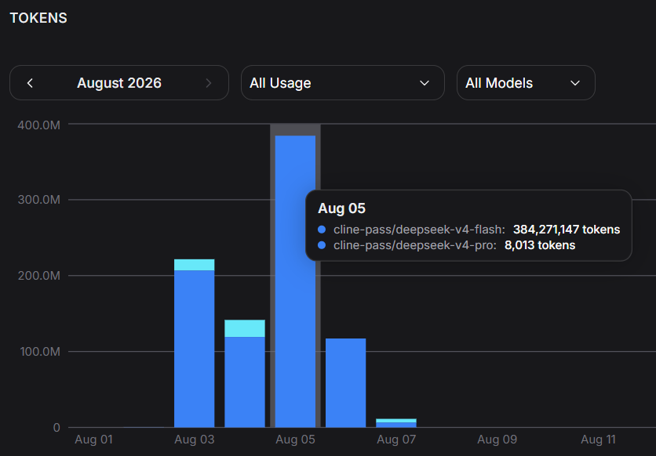This screenshot has width=656, height=456.
Task: Go to previous month with left chevron
Action: click(x=30, y=83)
